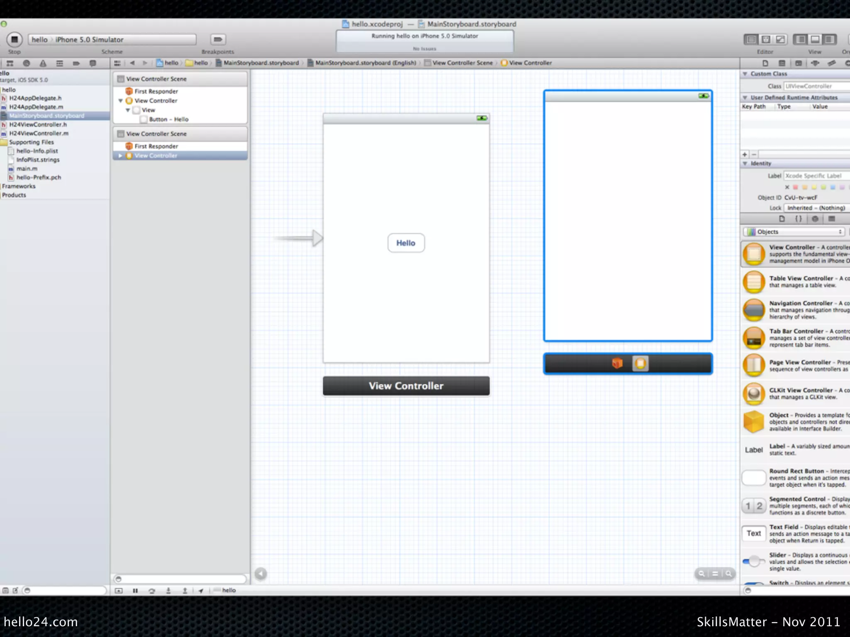Toggle the navigator pane view button

801,39
